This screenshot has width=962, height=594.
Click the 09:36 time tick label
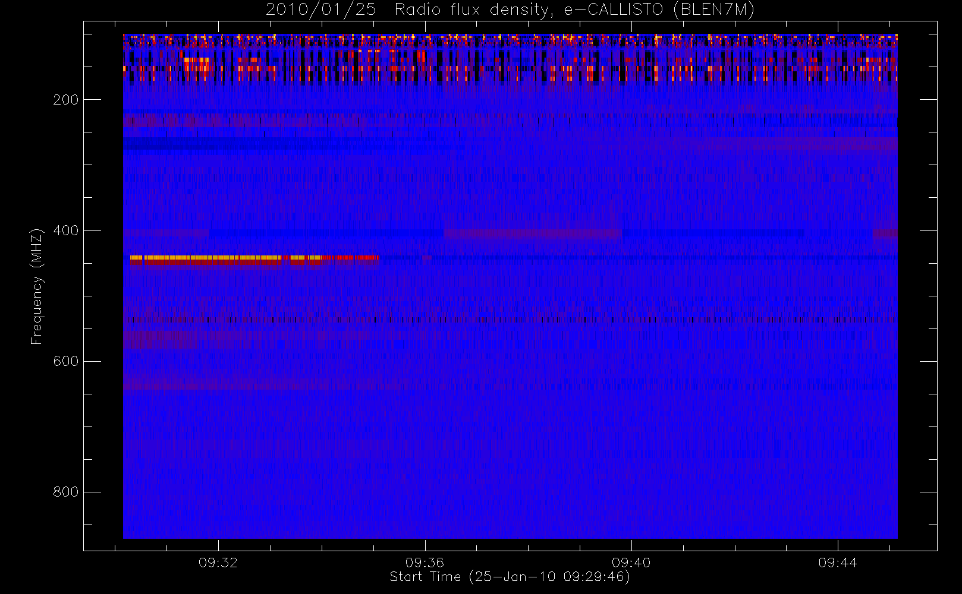[425, 563]
